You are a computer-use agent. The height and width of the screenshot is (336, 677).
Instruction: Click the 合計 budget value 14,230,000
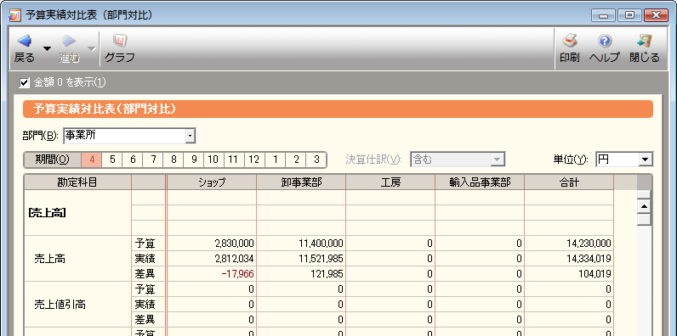pyautogui.click(x=589, y=244)
